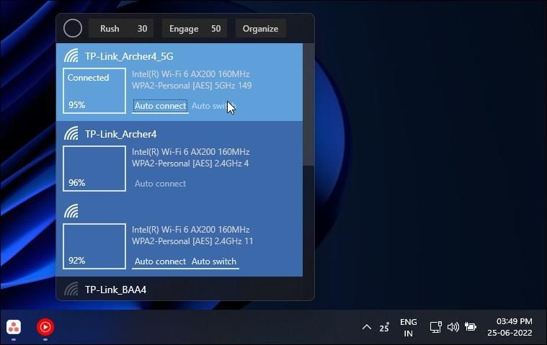Toggle Auto connect on the 92% network
The height and width of the screenshot is (345, 547).
click(160, 261)
